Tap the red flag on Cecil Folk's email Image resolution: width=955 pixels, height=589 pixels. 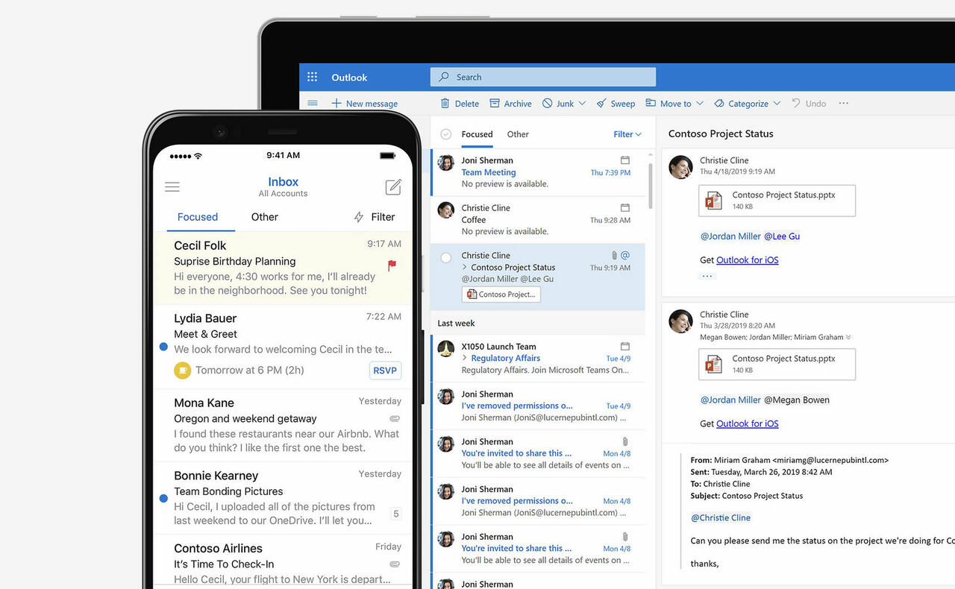pos(392,265)
